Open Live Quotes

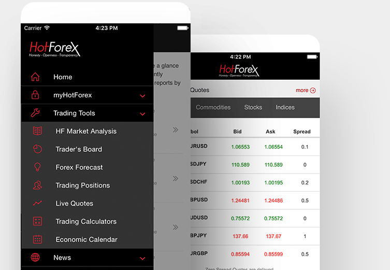click(87, 203)
